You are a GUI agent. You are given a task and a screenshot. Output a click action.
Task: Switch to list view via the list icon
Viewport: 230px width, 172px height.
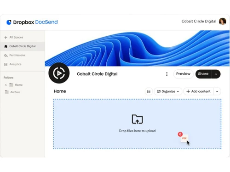[149, 91]
